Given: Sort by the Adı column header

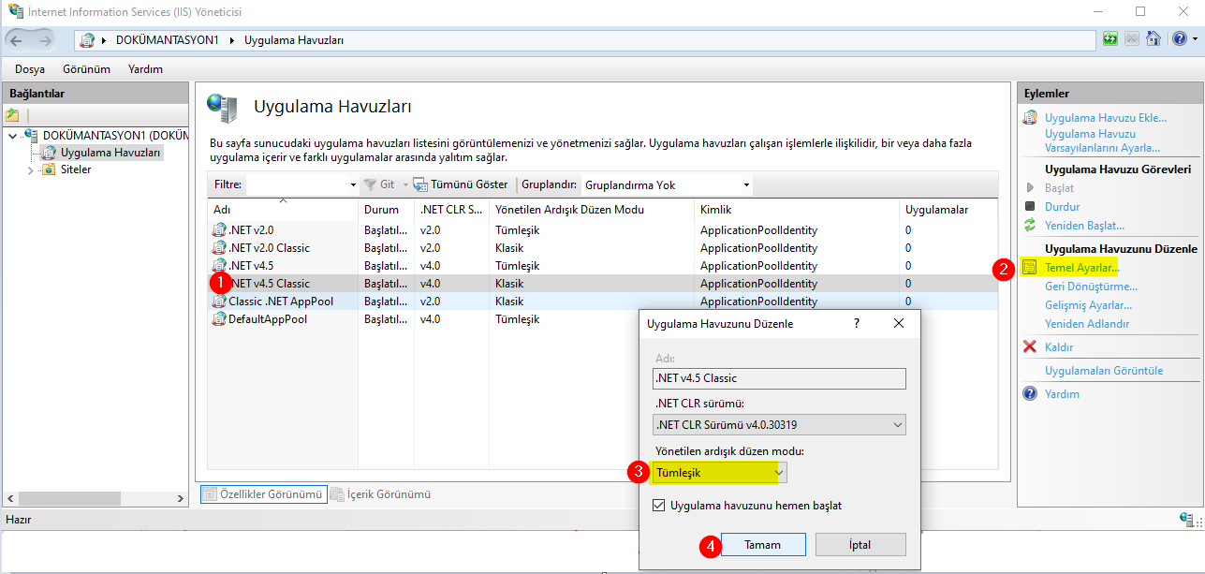Looking at the screenshot, I should pos(284,210).
